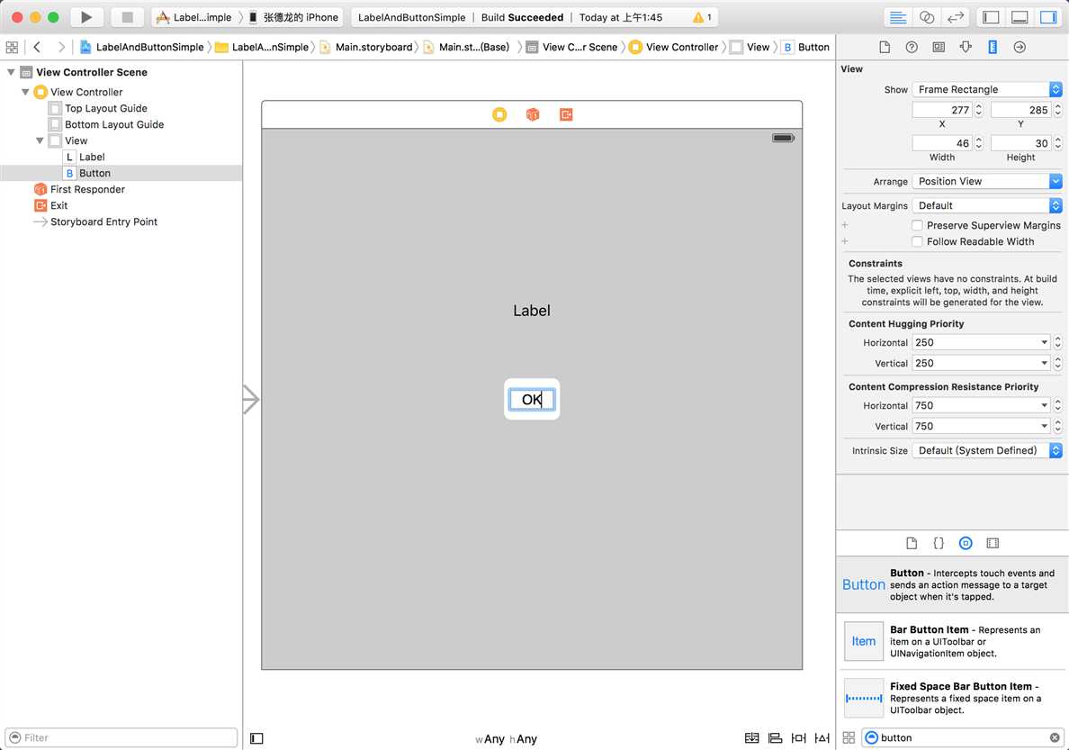Screen dimensions: 1069x750
Task: Enable Preserve Superview Margins checkbox
Action: (x=917, y=225)
